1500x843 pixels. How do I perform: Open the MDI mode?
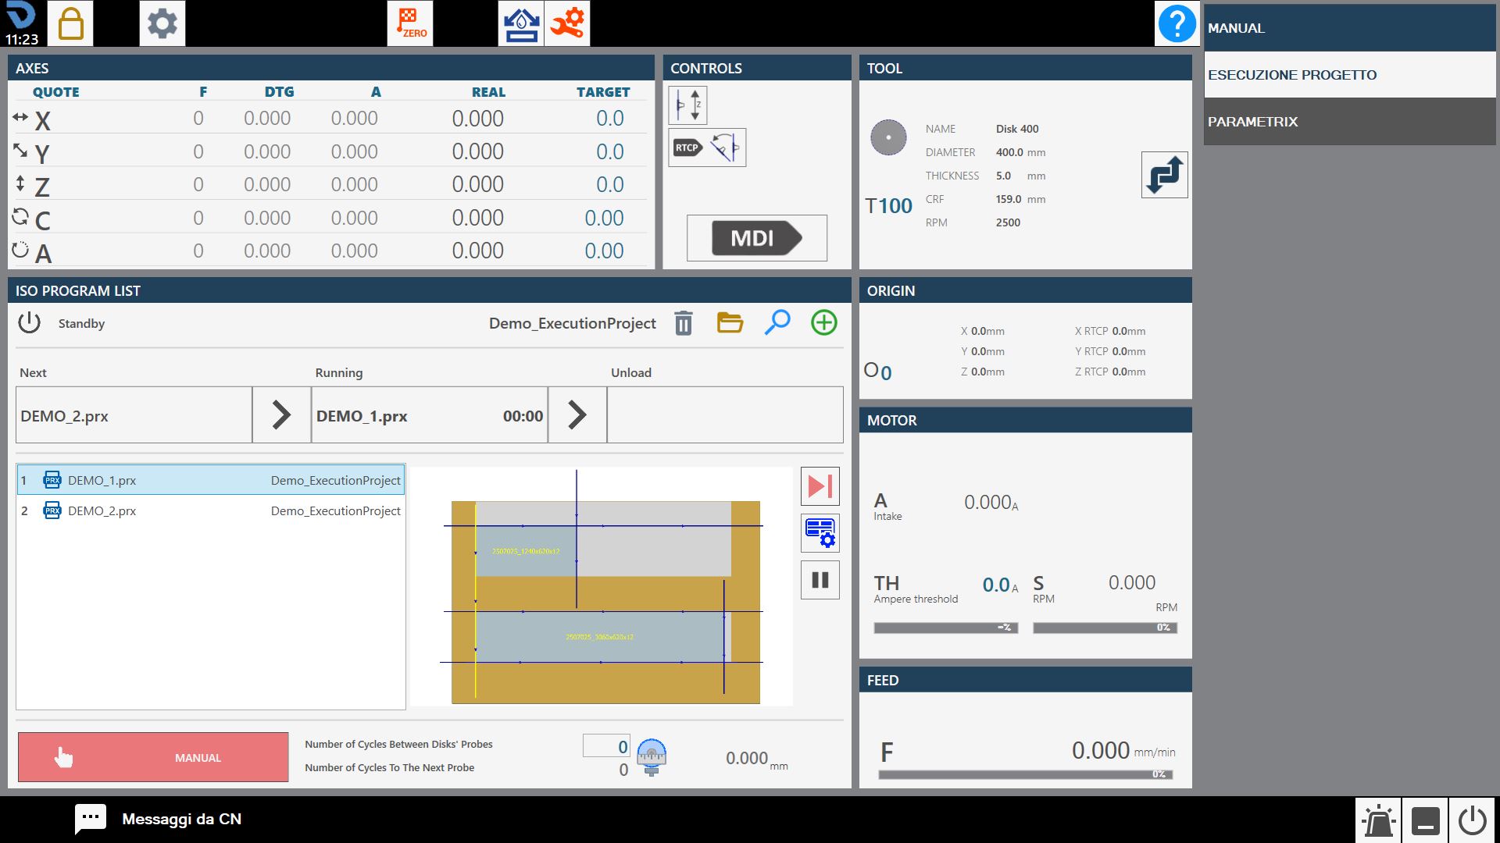click(756, 238)
